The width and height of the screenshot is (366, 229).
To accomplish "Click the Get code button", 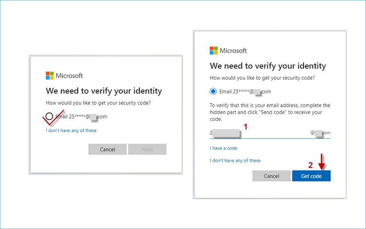I will 312,176.
